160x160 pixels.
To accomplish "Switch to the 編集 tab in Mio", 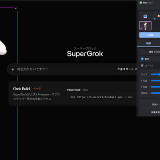I will click(x=148, y=43).
